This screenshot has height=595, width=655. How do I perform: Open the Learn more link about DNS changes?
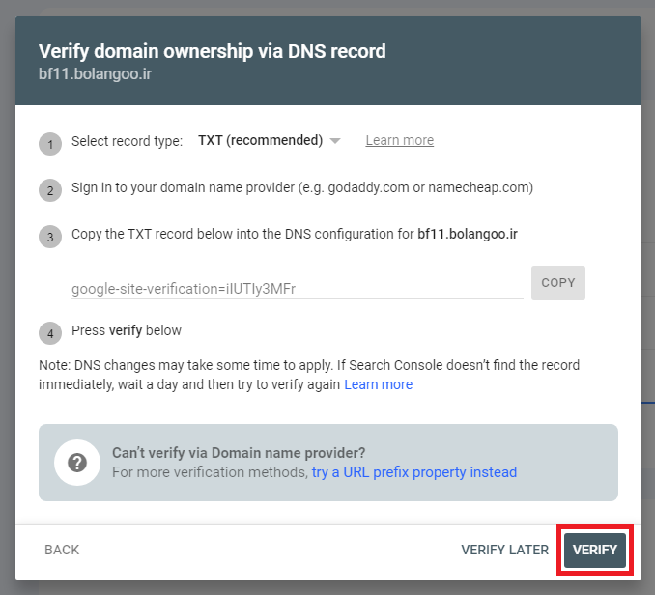pos(378,384)
